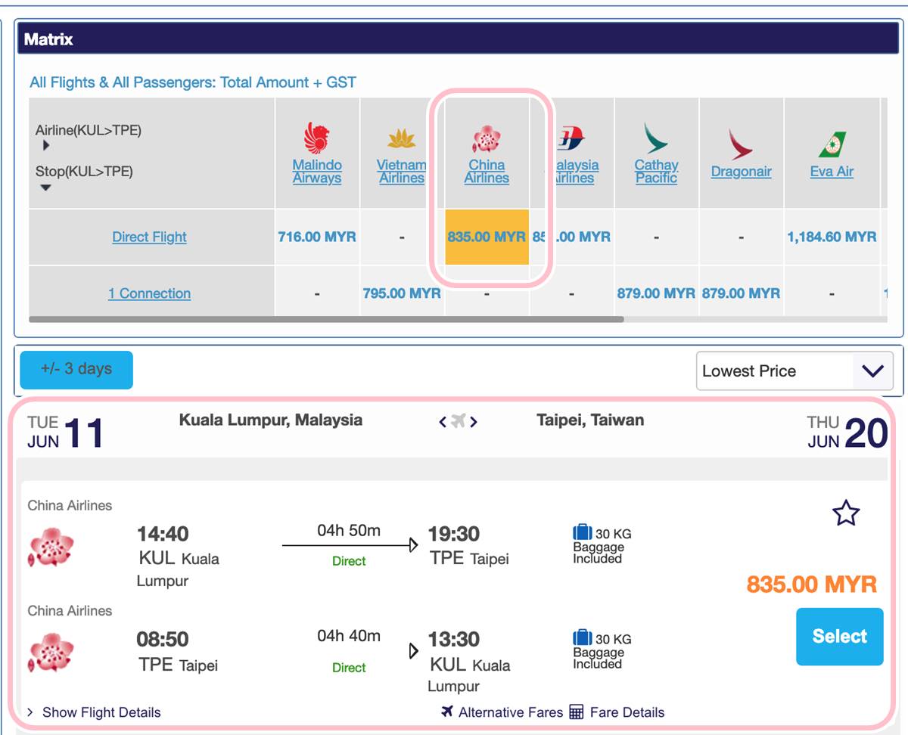Screen dimensions: 908x735
Task: Filter by 1 Connection row link
Action: (149, 293)
